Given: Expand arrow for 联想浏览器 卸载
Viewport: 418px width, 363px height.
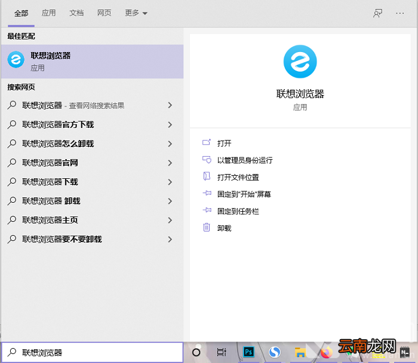Looking at the screenshot, I should (x=170, y=201).
